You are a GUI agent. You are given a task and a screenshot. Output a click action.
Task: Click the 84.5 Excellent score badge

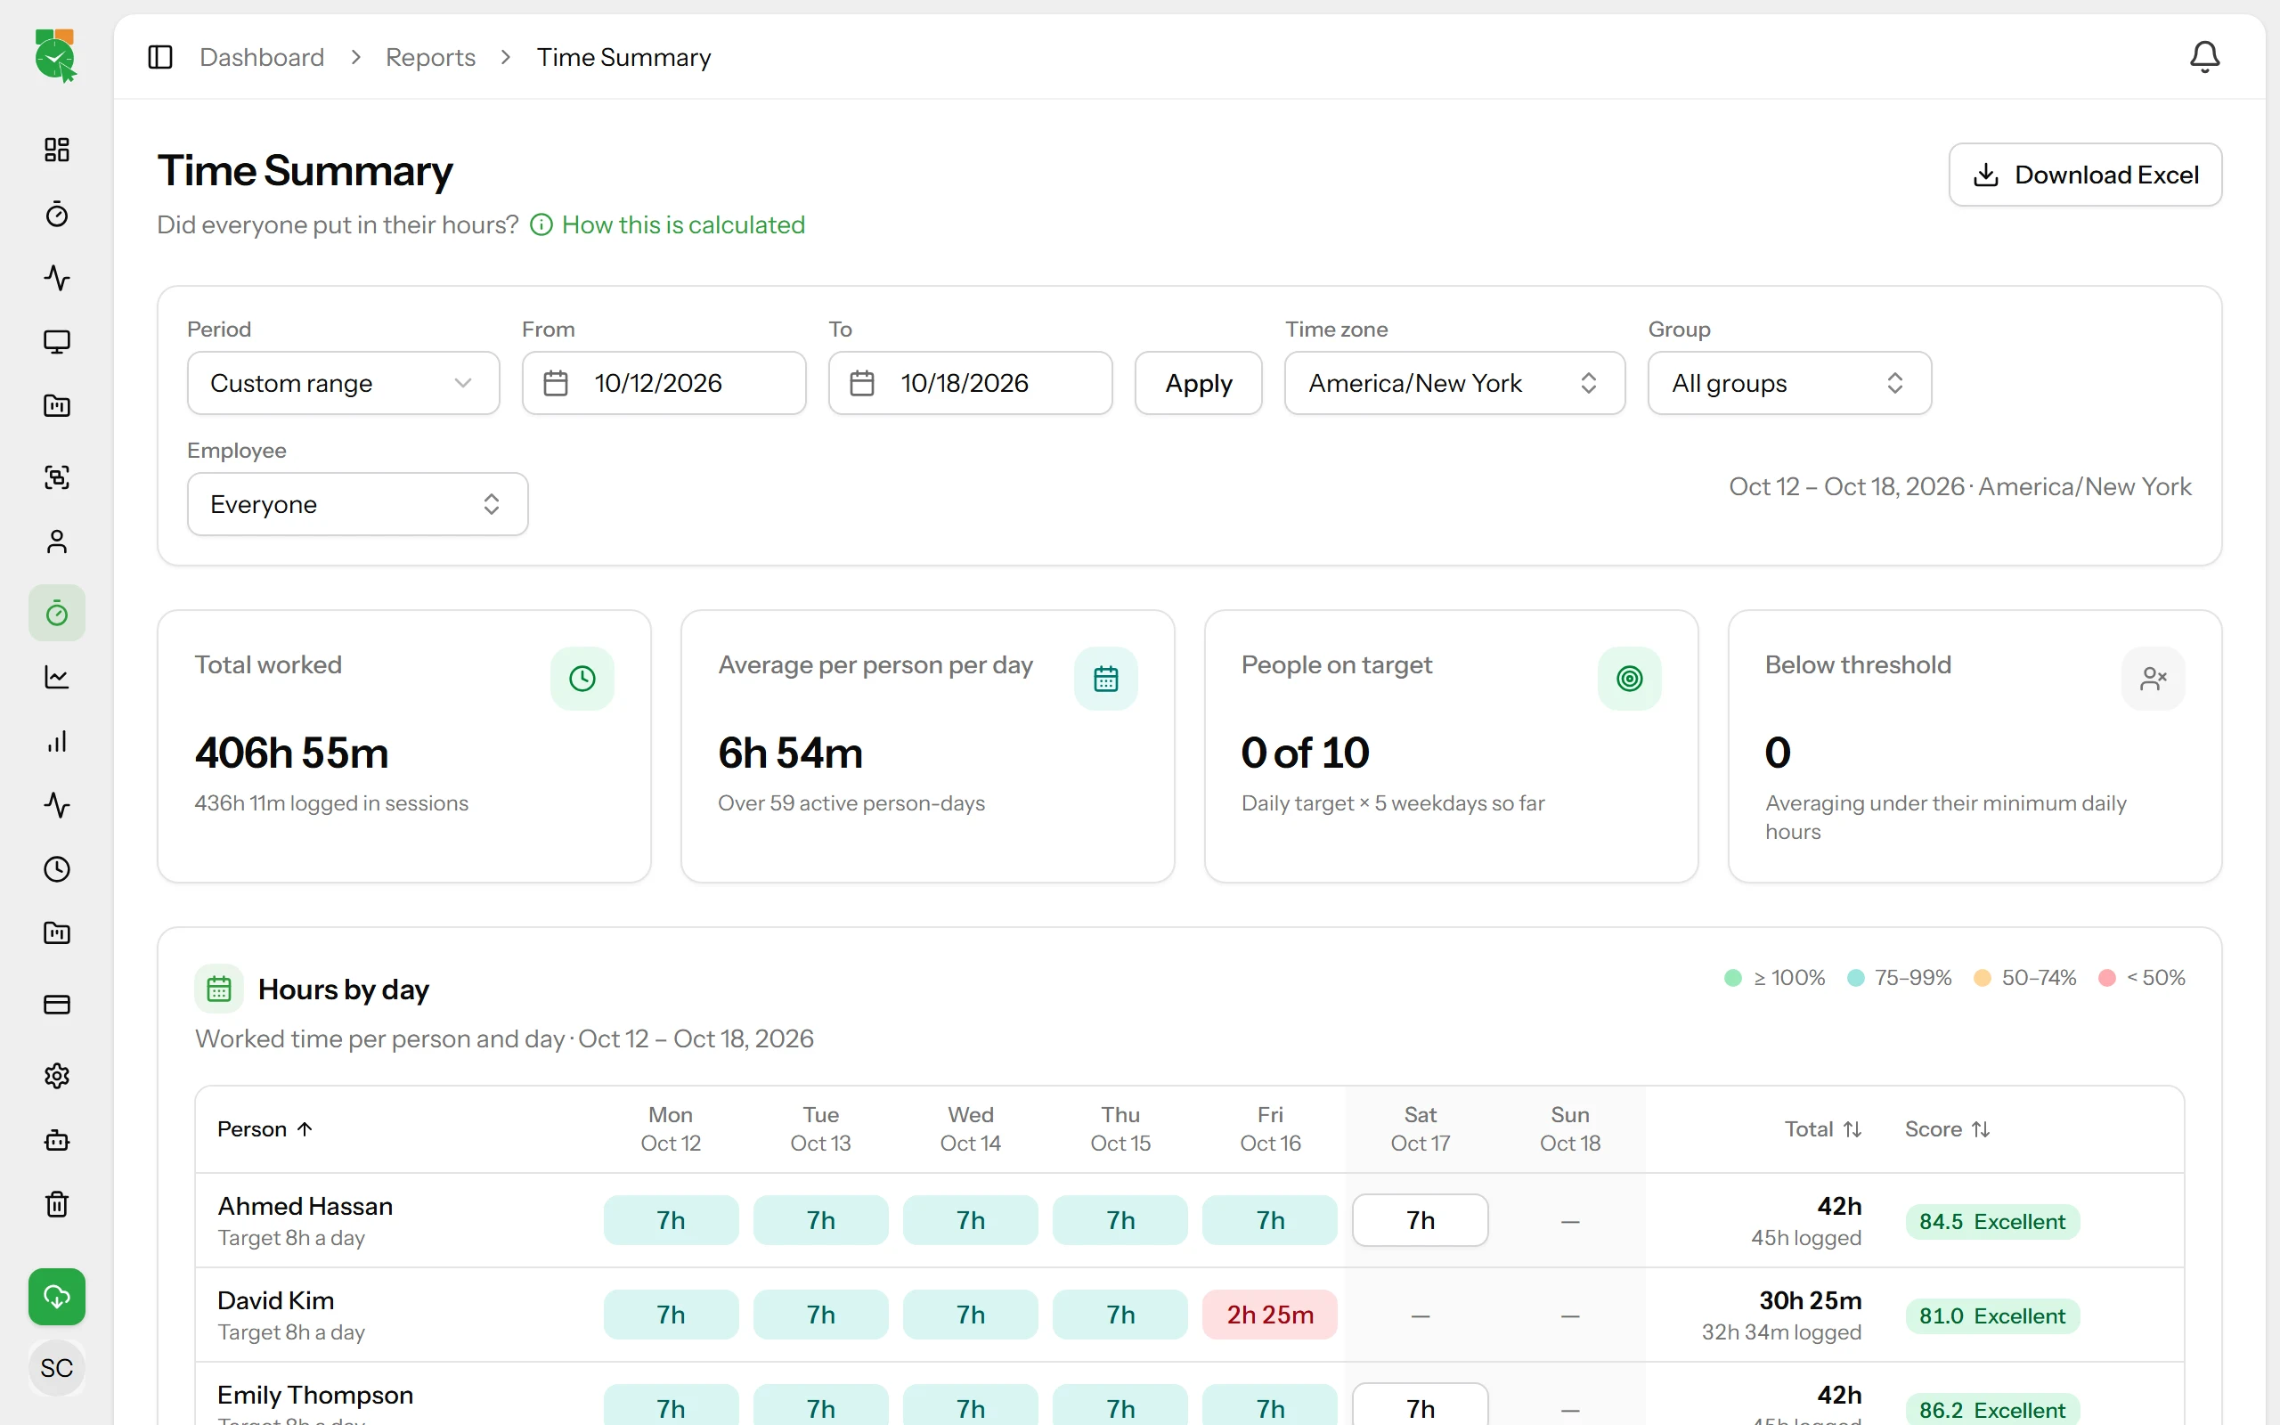tap(1991, 1221)
